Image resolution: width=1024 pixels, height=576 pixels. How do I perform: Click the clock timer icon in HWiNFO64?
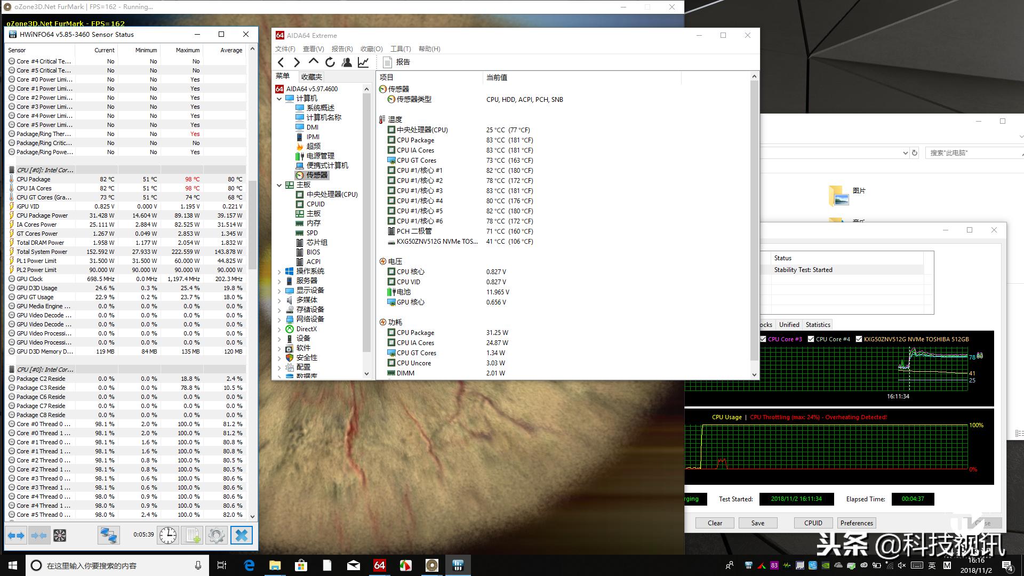click(x=168, y=535)
